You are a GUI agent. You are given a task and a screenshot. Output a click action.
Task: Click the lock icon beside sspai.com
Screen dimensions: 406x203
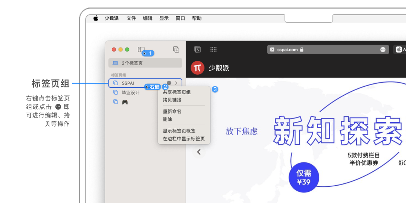click(x=302, y=50)
